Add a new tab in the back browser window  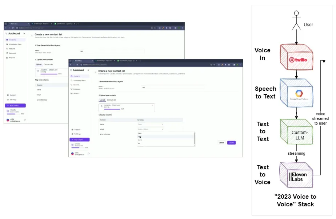coord(78,24)
